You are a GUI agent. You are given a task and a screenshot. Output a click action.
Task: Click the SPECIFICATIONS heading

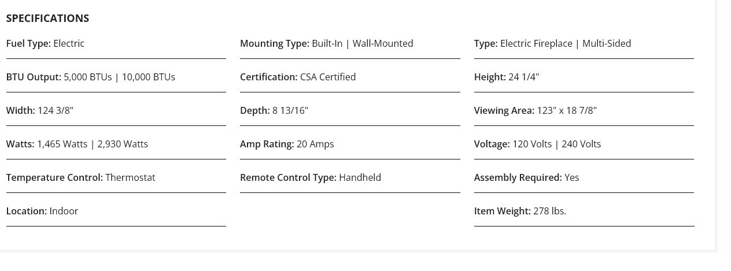point(47,18)
